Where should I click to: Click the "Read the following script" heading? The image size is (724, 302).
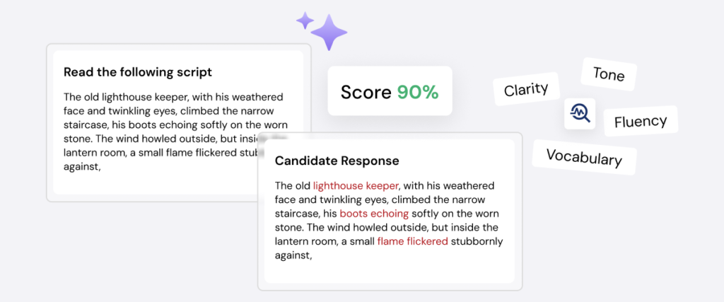[x=137, y=72]
